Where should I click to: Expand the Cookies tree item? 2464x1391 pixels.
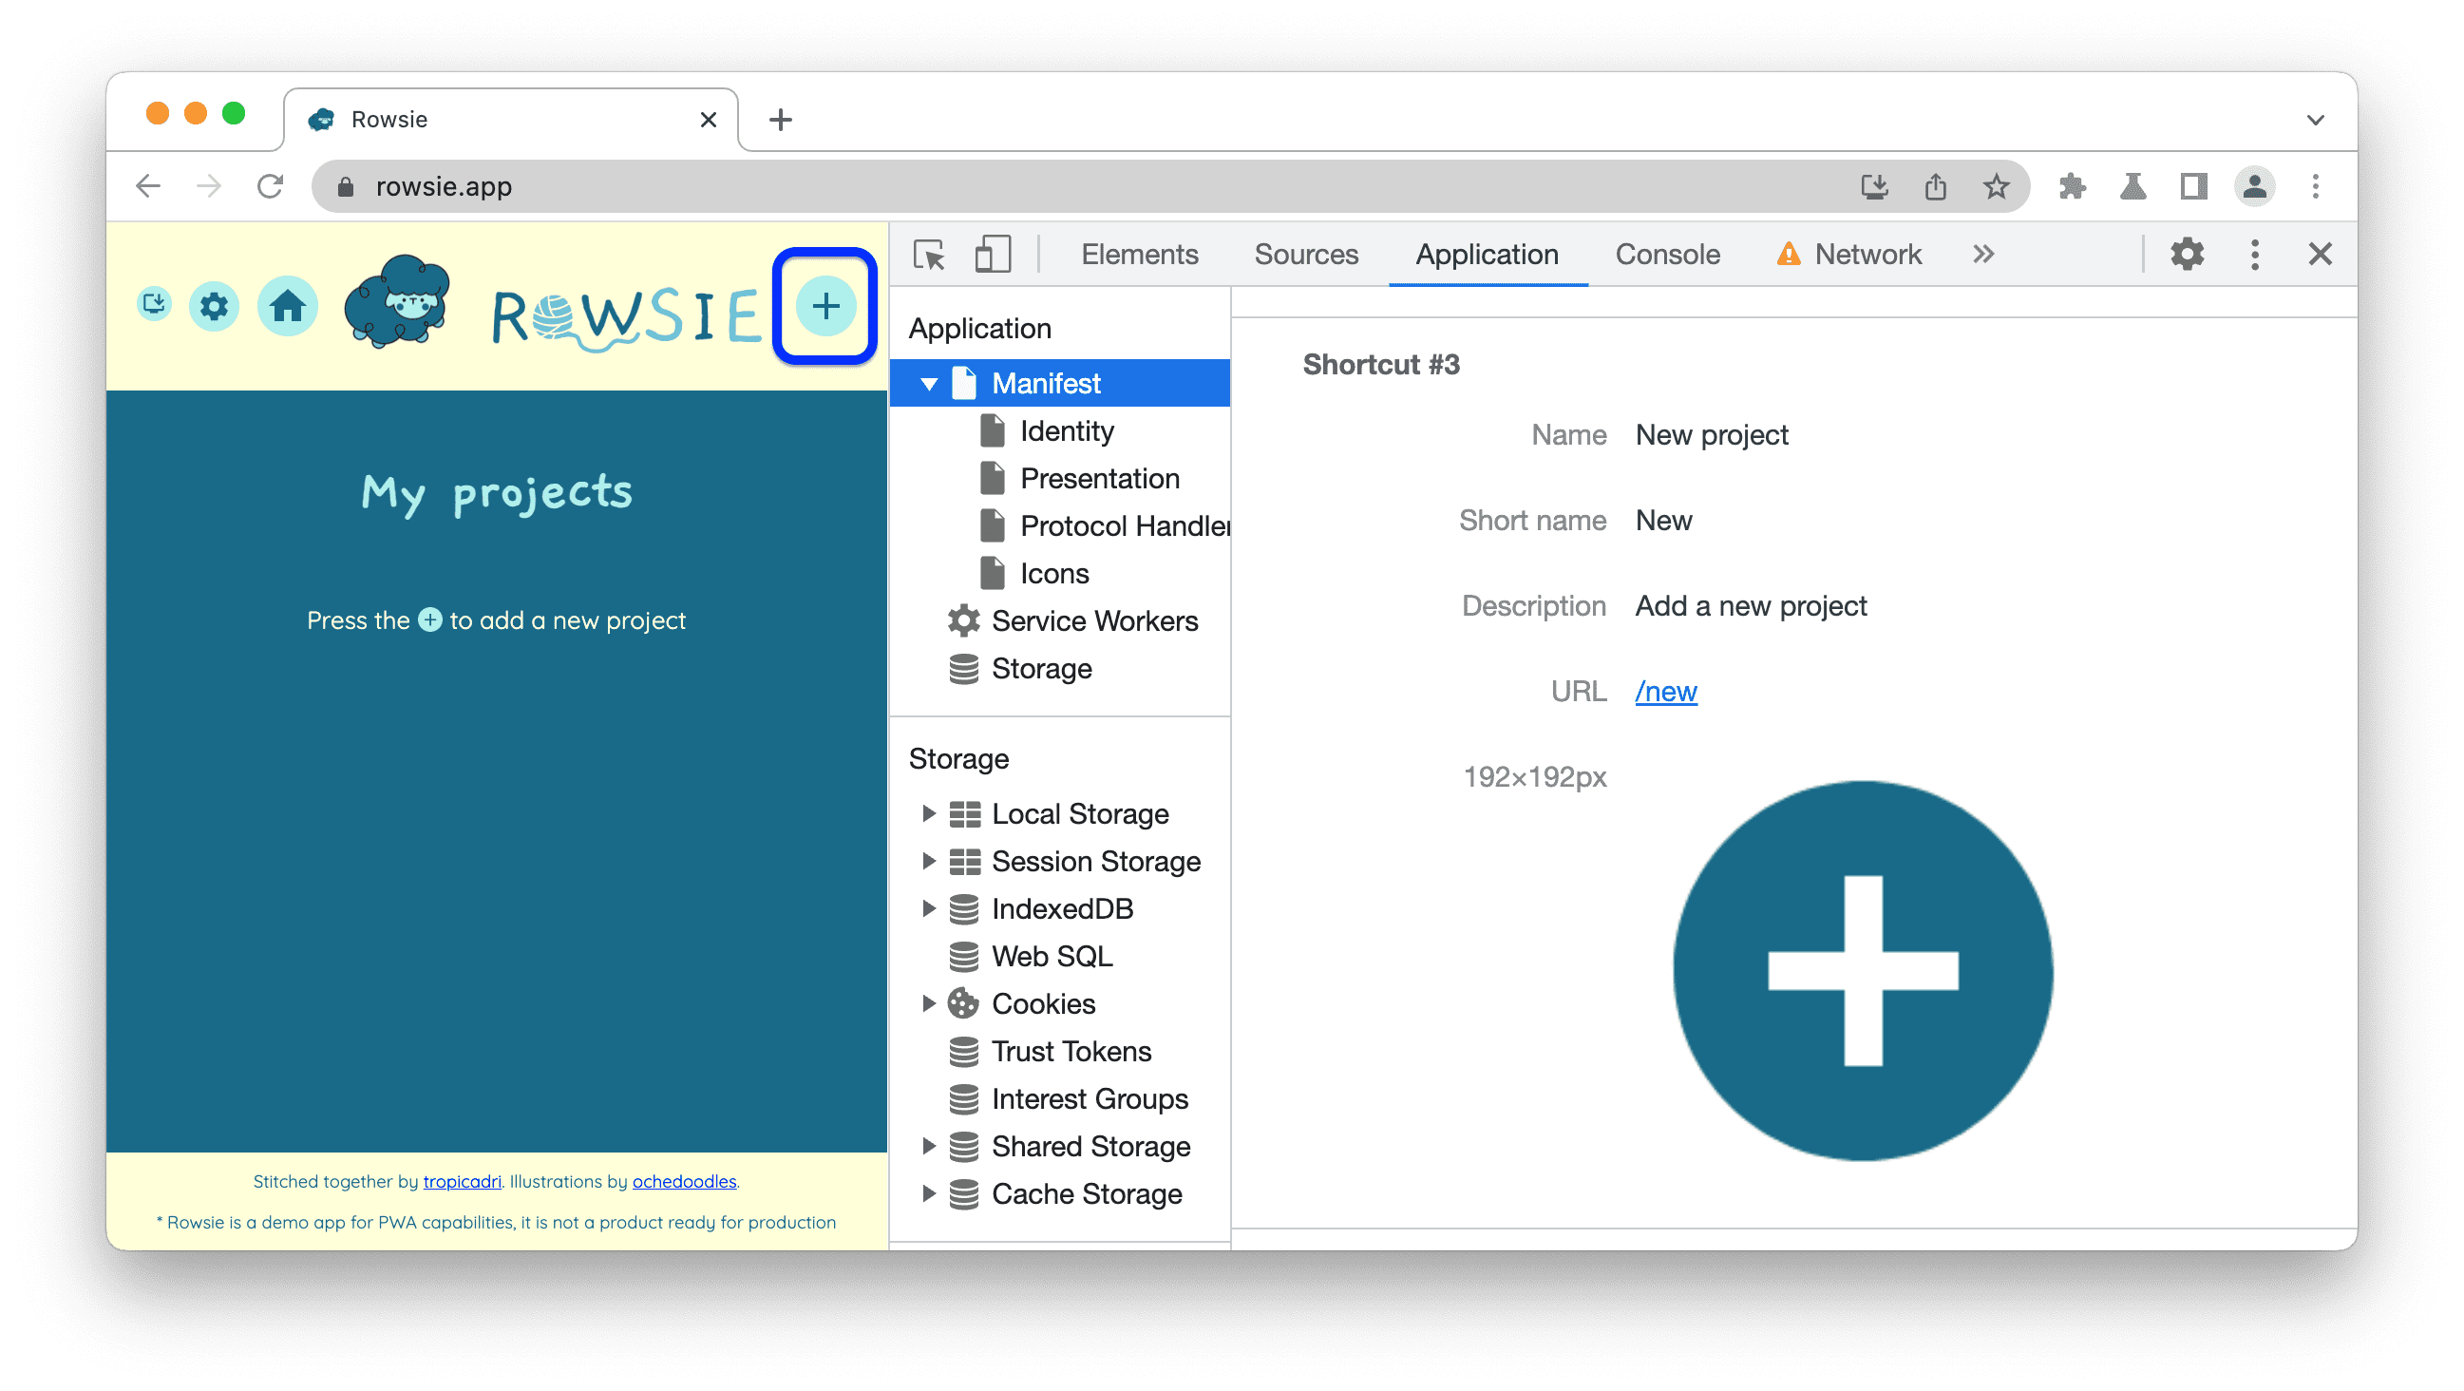927,1001
